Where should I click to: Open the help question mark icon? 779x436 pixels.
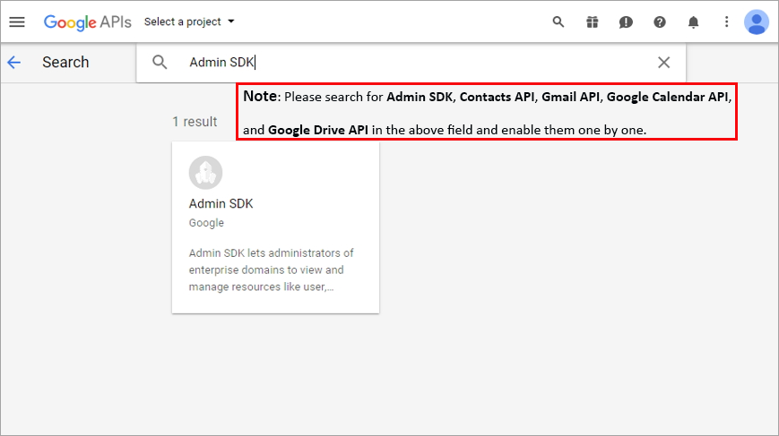660,21
